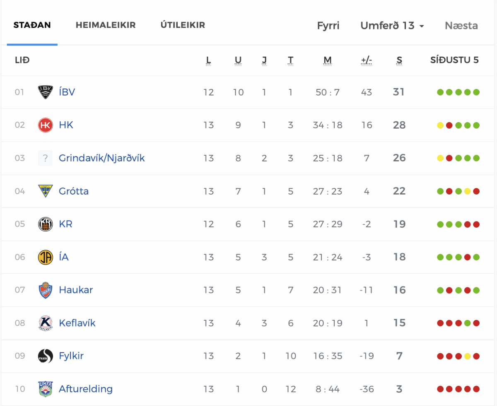Open the Grindavík/Njarðvík team link
Viewport: 497px width, 406px height.
click(x=102, y=158)
